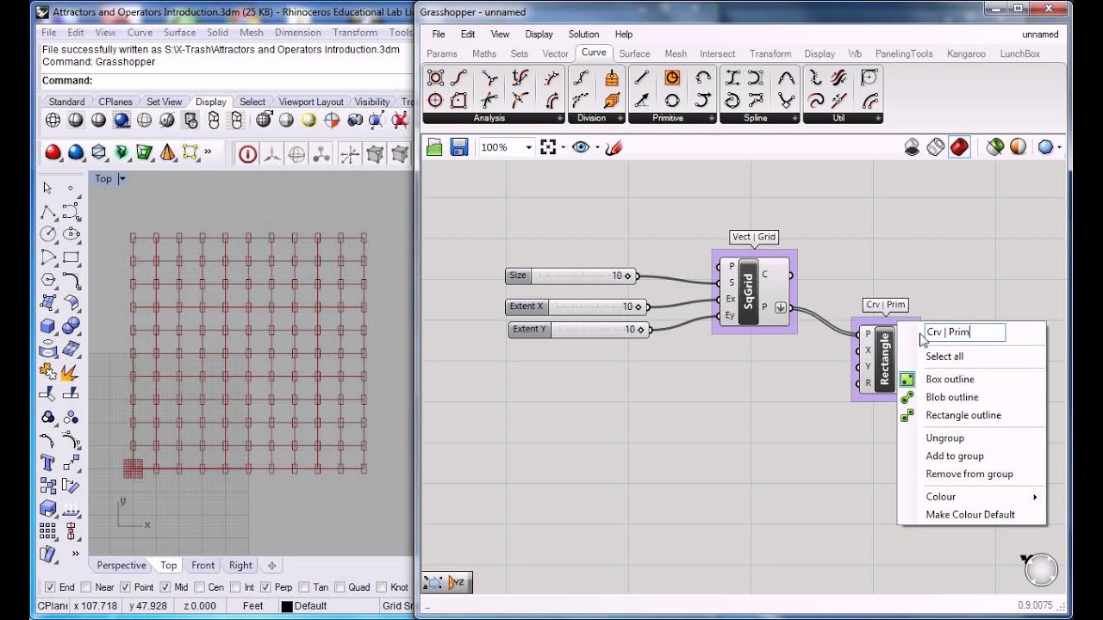Viewport: 1103px width, 620px height.
Task: Select Rhino Polyline tool in left toolbar
Action: [48, 211]
